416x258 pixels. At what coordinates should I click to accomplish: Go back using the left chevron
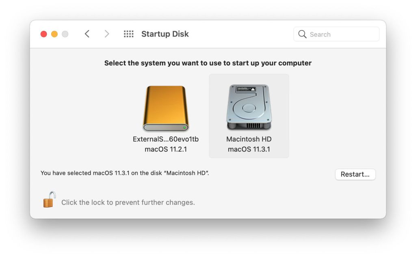click(x=87, y=34)
